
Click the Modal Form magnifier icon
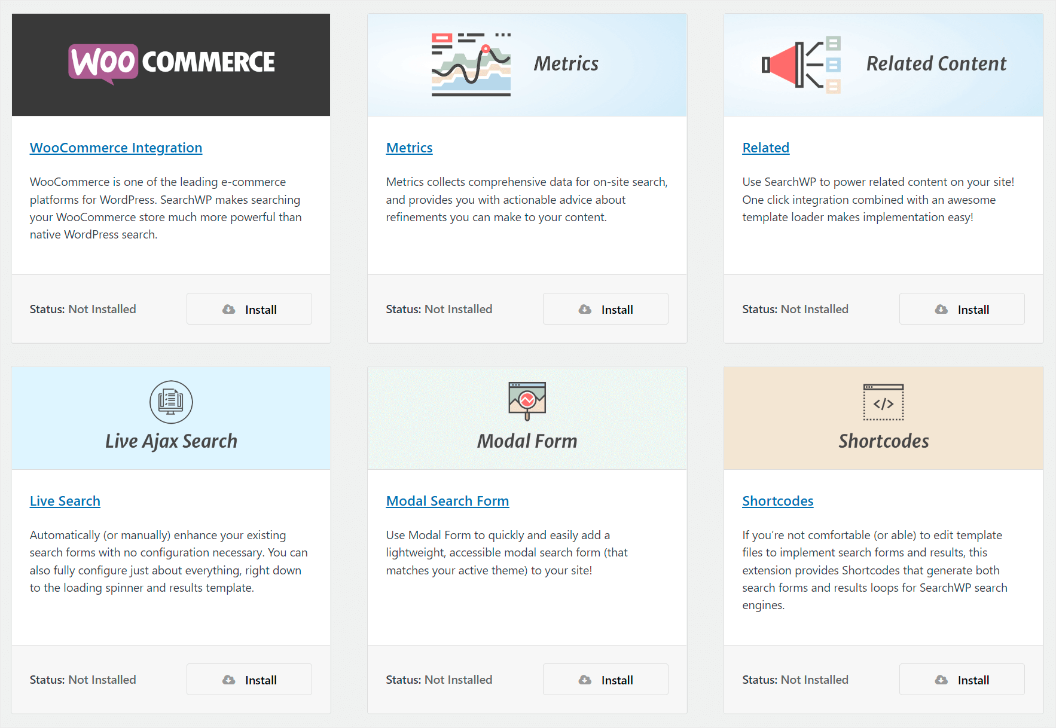527,401
